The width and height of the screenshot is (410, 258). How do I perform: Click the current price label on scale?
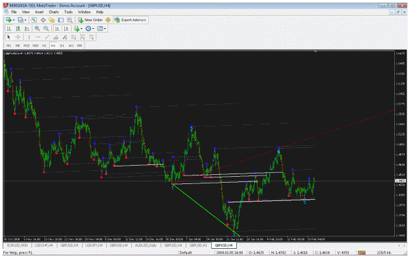click(x=400, y=181)
